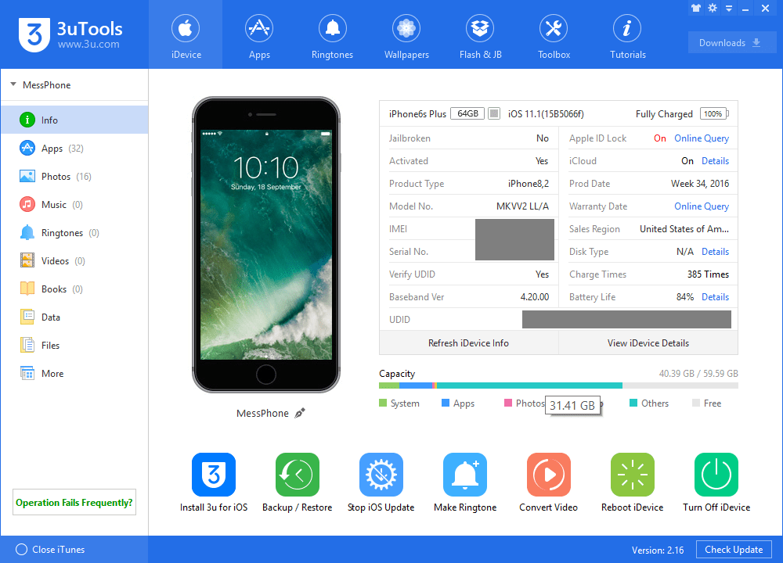Image resolution: width=783 pixels, height=563 pixels.
Task: Click Details link next to Battery Life
Action: click(715, 297)
